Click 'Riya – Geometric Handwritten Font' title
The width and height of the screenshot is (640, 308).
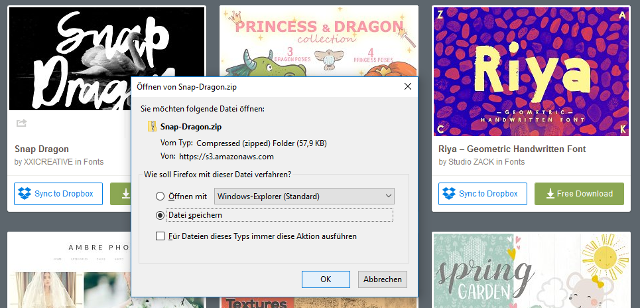coord(512,149)
